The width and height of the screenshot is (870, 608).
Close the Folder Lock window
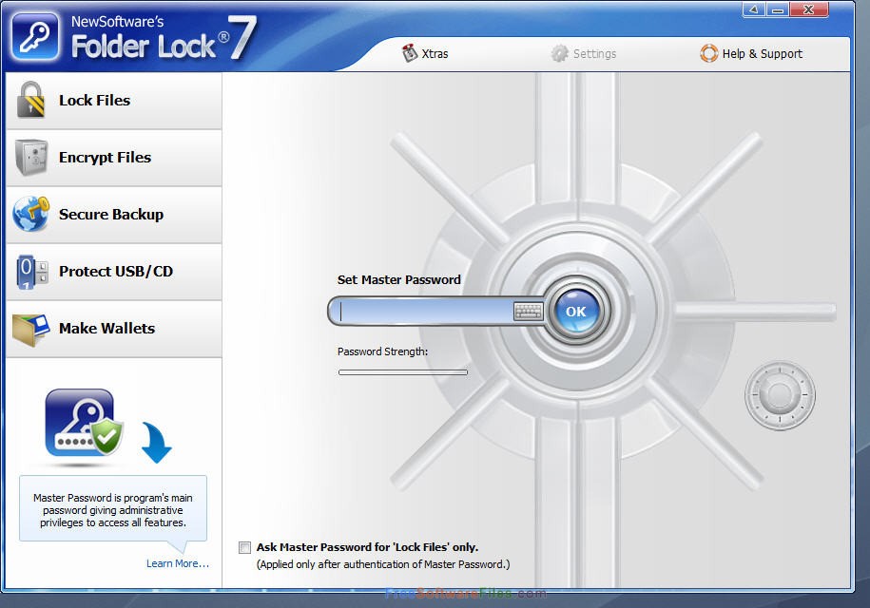point(809,9)
